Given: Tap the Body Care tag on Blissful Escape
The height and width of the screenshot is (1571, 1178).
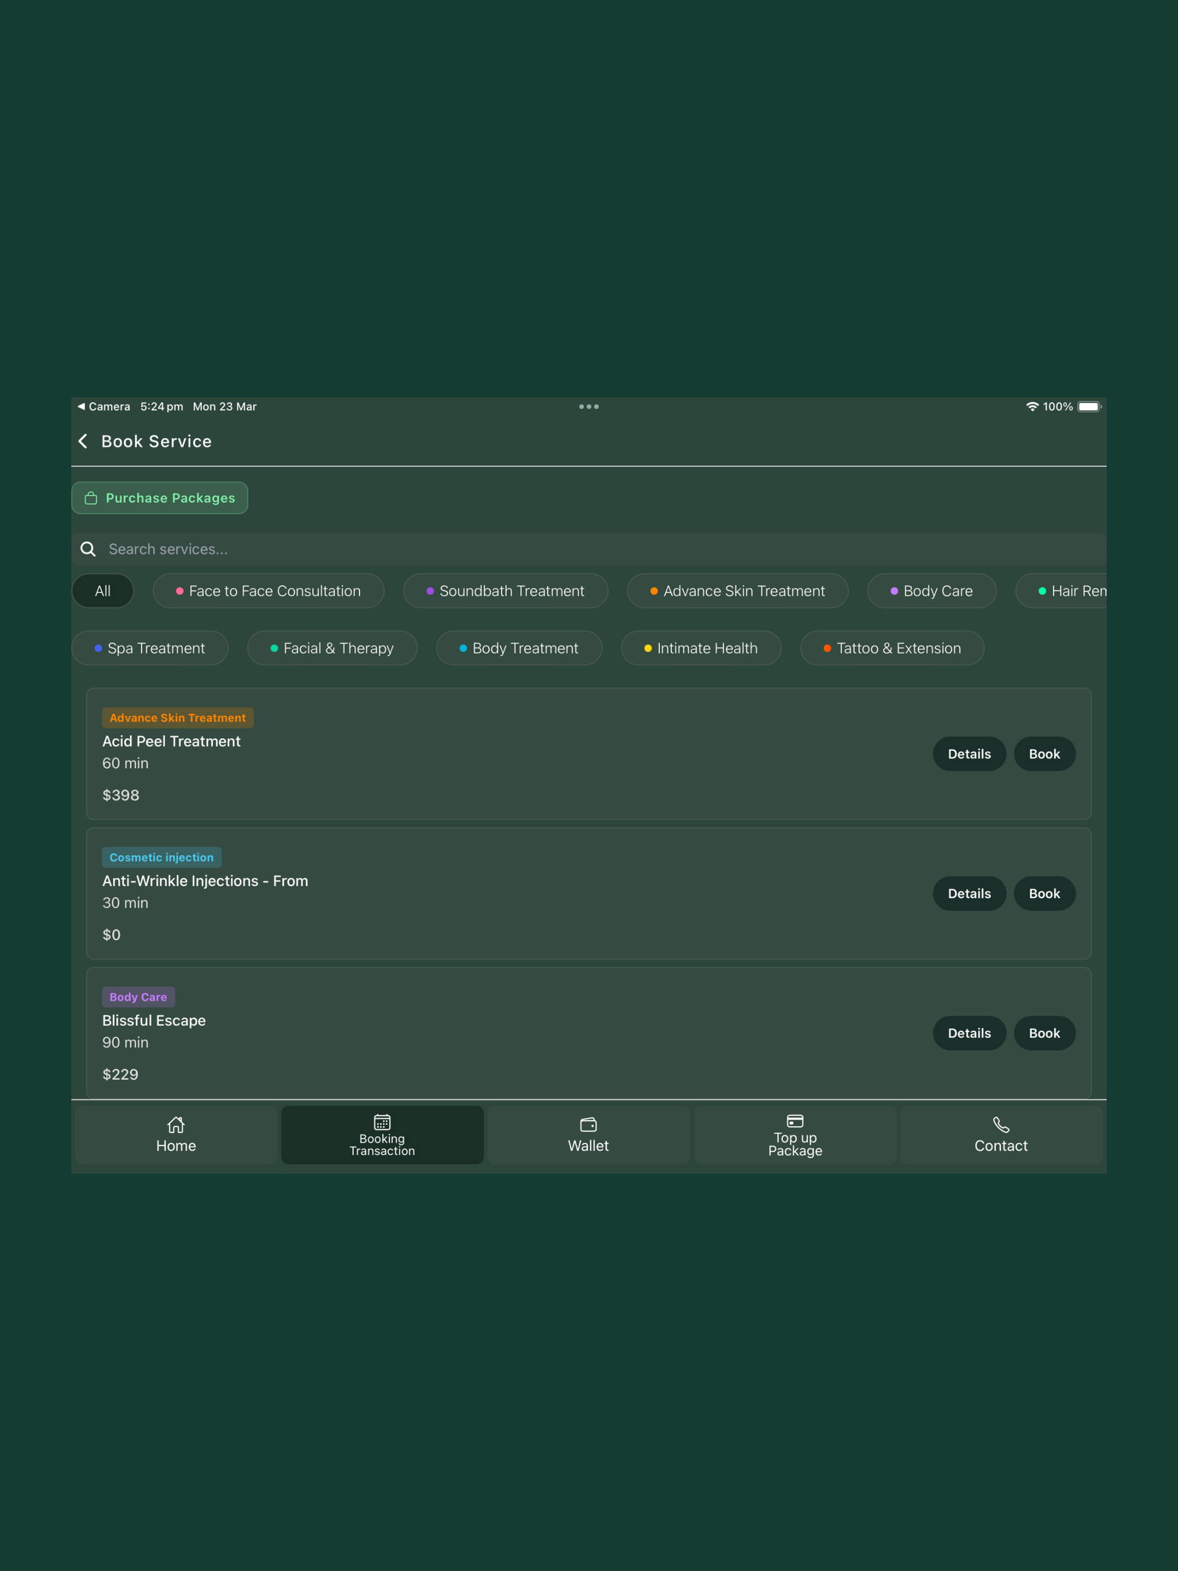Looking at the screenshot, I should (139, 997).
